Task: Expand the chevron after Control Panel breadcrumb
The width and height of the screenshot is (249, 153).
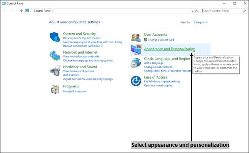Action: click(x=53, y=11)
